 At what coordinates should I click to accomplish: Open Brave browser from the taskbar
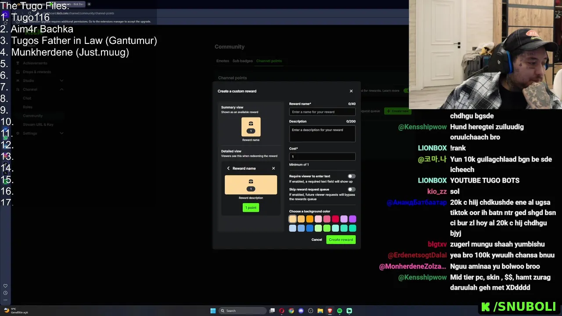pos(330,311)
